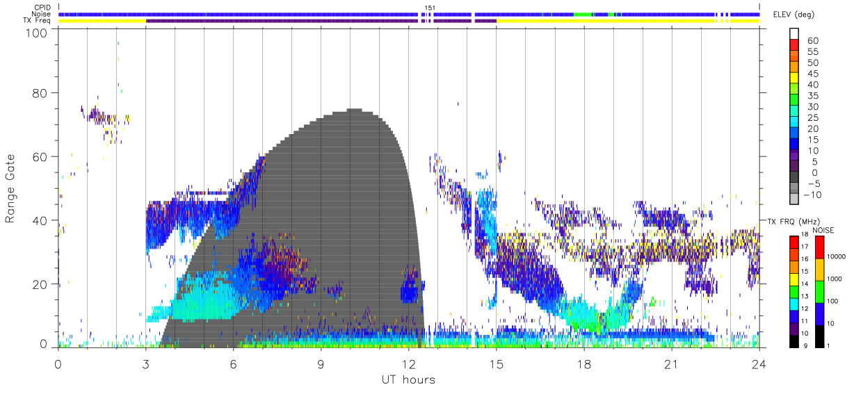The height and width of the screenshot is (394, 854).
Task: Click the TX Freq row label at top left
Action: click(37, 21)
